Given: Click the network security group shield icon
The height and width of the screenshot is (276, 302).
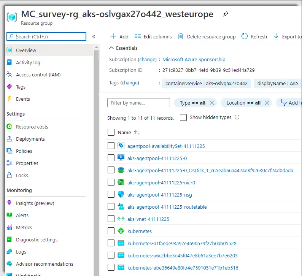Looking at the screenshot, I should pos(121,194).
